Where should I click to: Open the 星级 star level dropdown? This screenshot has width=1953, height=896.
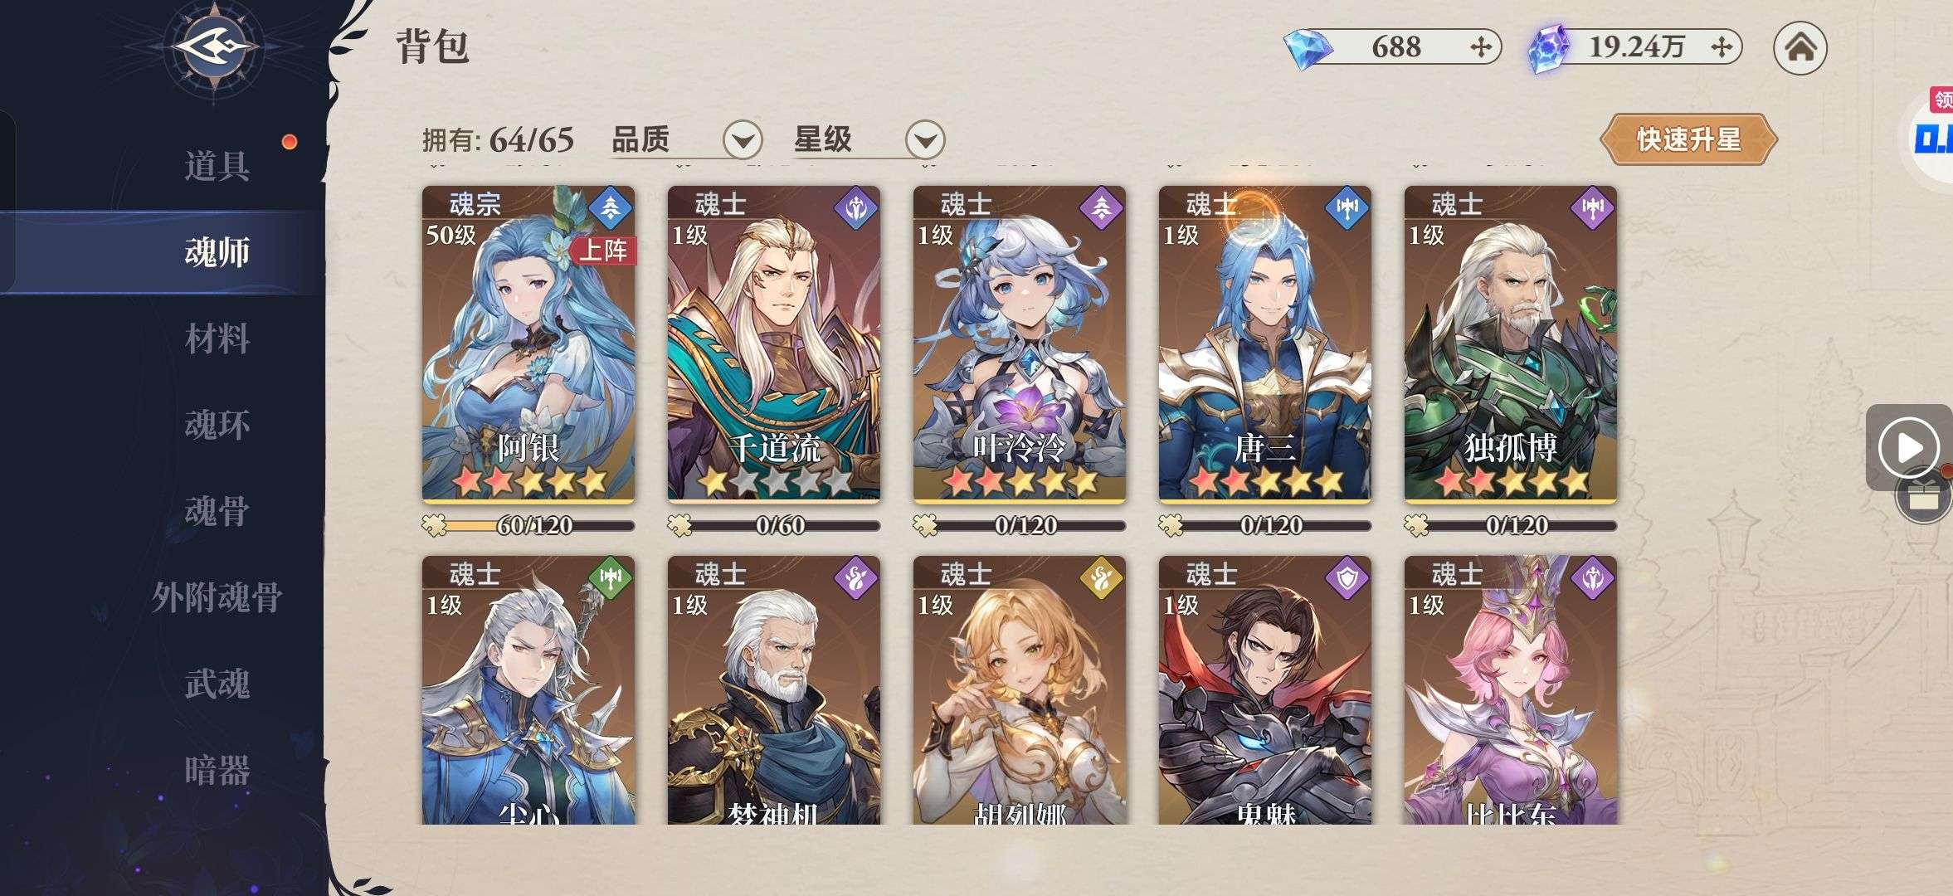click(925, 139)
